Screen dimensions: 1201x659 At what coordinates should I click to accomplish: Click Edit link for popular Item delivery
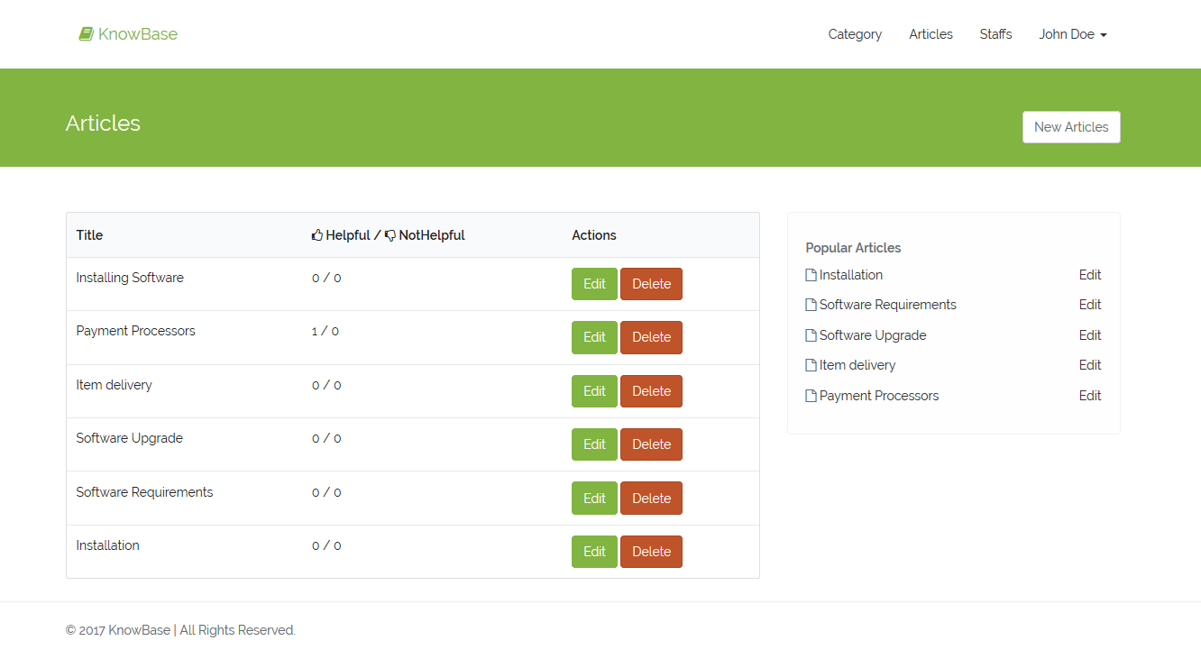1089,365
